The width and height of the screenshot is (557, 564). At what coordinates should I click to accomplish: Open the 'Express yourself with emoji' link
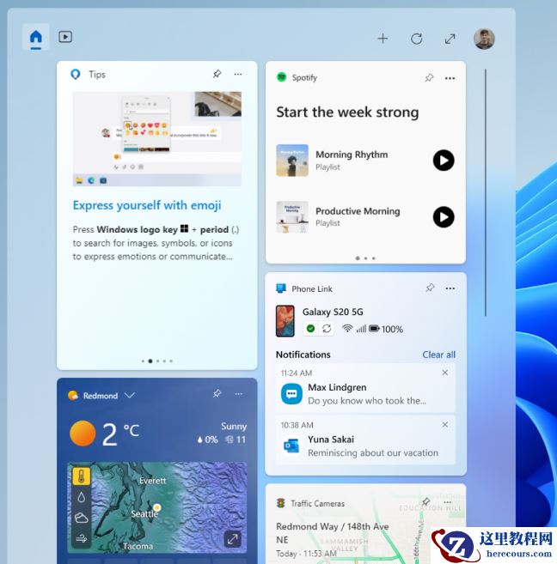147,205
